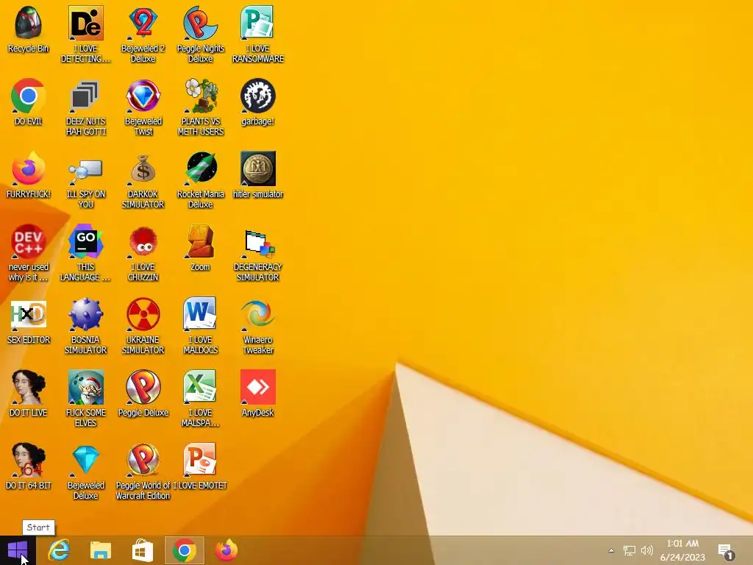Open the volume speaker tray icon

647,550
